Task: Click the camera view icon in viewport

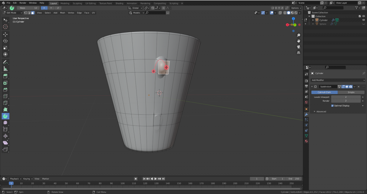Action: coord(299,47)
